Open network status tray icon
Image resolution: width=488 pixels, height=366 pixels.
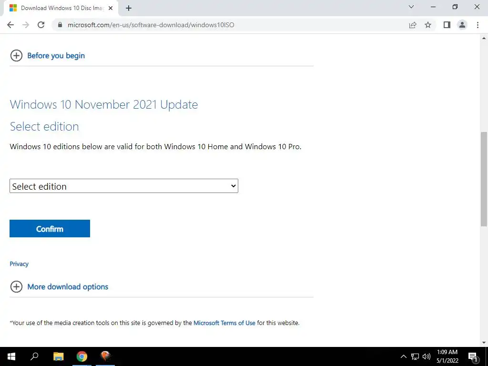415,356
